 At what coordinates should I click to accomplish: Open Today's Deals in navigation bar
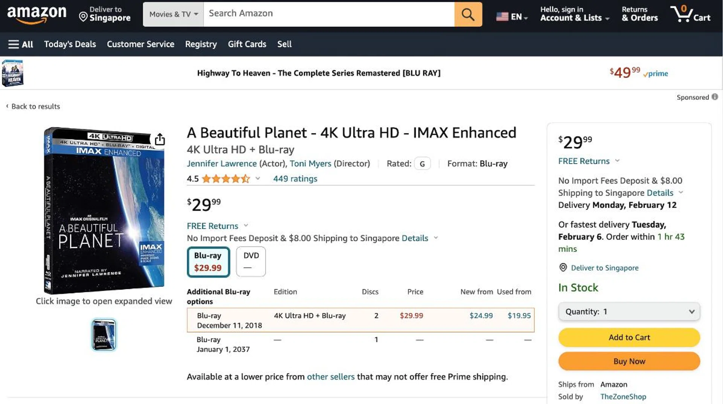click(70, 44)
